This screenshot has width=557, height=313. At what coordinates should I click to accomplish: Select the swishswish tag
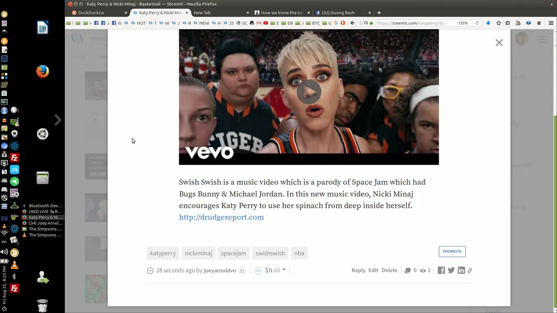click(270, 253)
